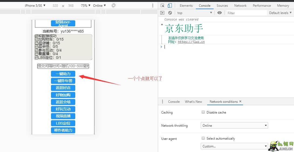Click the 已看直播: 0/4 status line

coord(46,54)
